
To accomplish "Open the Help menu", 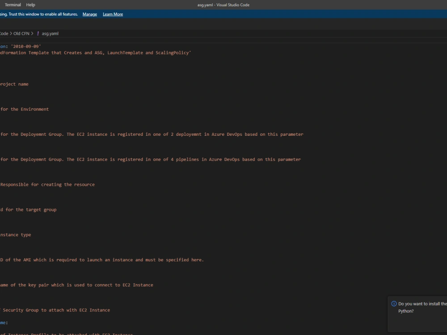I will pos(30,5).
